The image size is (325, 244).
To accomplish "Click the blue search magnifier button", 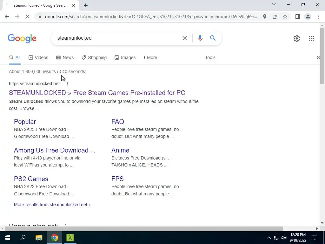I will click(213, 38).
